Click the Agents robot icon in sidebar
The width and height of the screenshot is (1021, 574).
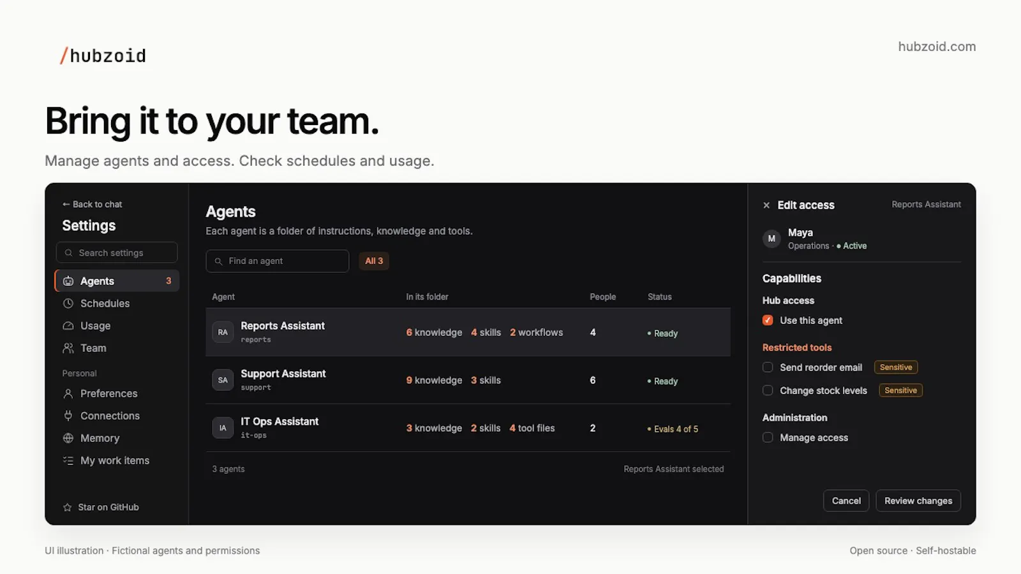pos(68,281)
